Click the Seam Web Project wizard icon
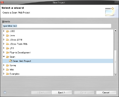 [11, 61]
